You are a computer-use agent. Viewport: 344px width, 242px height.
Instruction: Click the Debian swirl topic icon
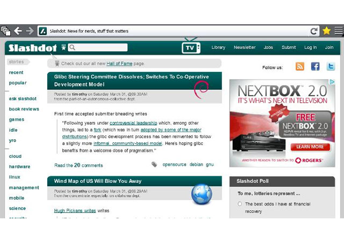(x=201, y=90)
